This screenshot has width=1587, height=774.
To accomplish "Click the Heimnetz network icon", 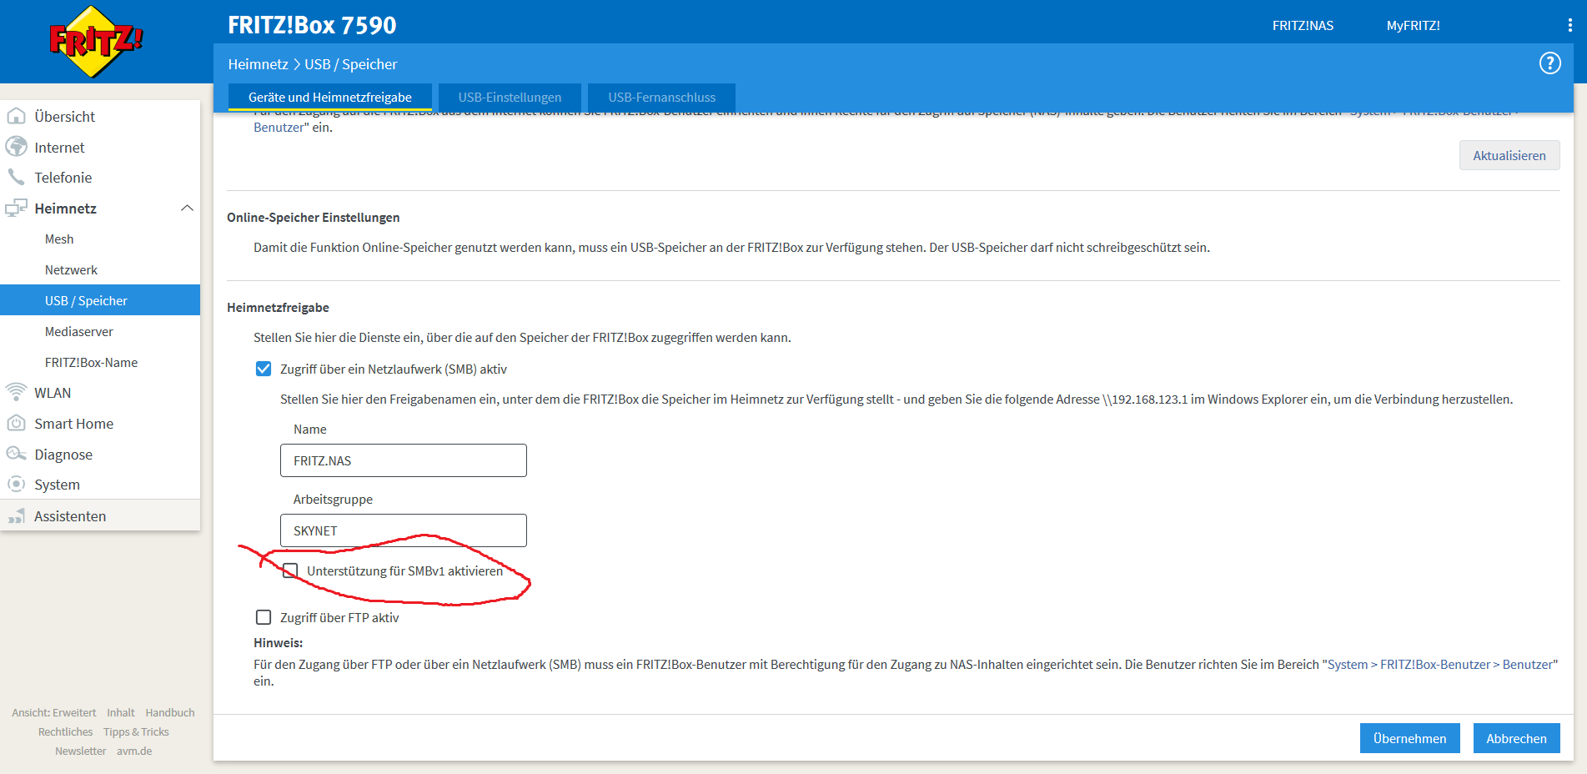I will tap(16, 208).
